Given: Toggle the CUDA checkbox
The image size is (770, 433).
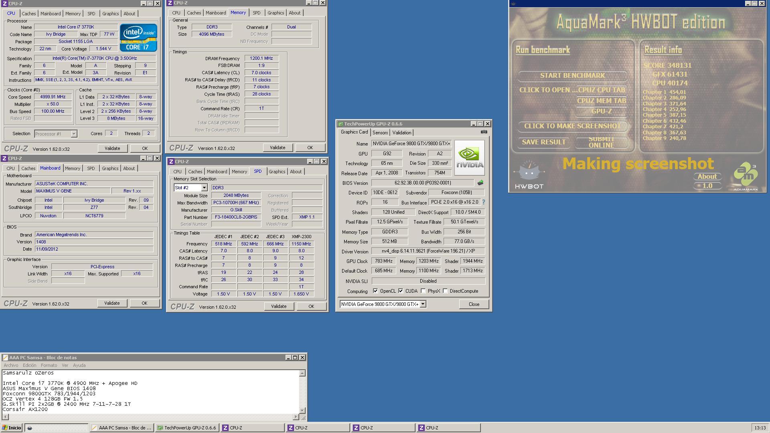Looking at the screenshot, I should pyautogui.click(x=401, y=291).
